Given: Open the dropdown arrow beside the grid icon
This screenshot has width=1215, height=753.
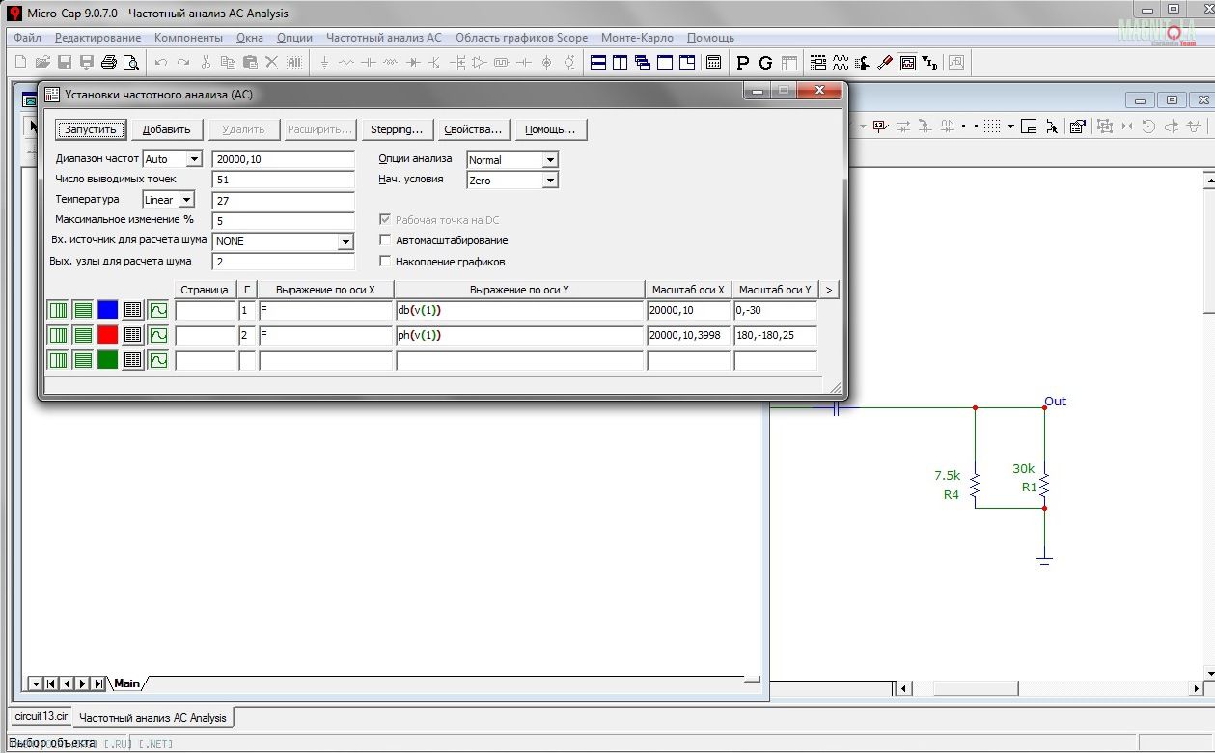Looking at the screenshot, I should (1010, 126).
